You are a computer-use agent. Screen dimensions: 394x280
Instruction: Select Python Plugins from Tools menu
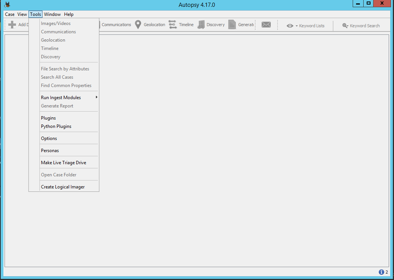(x=56, y=126)
